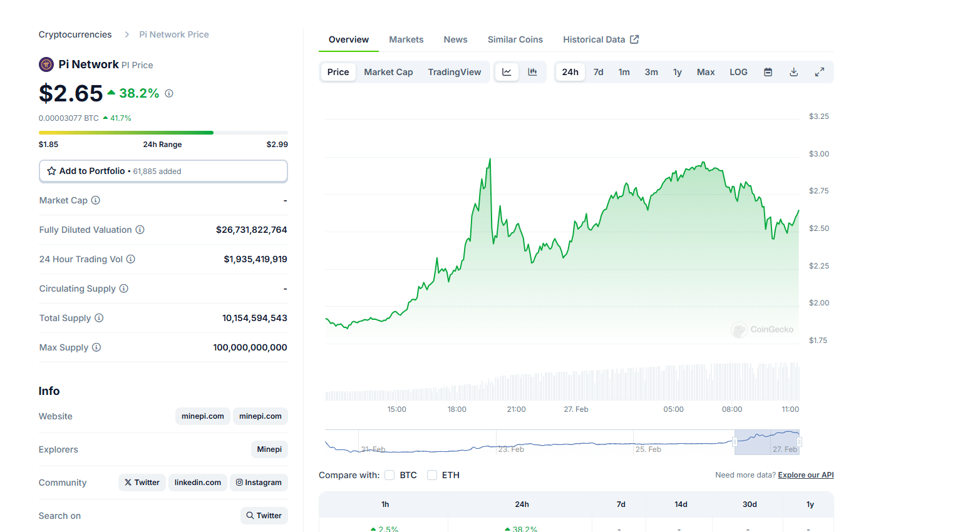975x532 pixels.
Task: Switch chart to TradingView
Action: pos(455,72)
